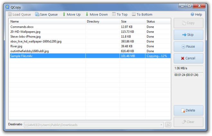Close the QCopy window
212x136 pixels.
tap(199, 6)
